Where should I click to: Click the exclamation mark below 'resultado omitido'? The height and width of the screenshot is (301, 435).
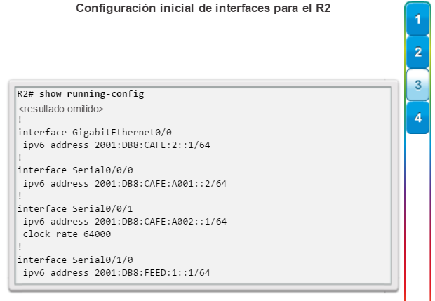point(20,119)
